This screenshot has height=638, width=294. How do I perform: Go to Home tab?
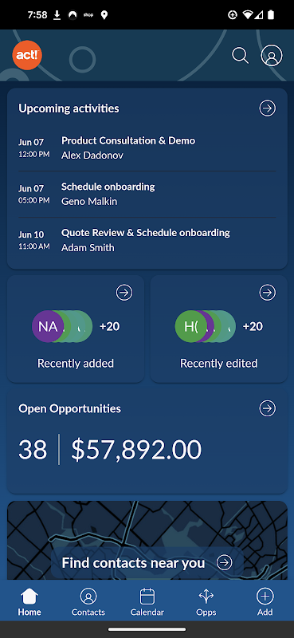tap(29, 602)
